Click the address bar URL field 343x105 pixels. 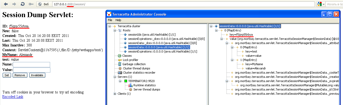[x=183, y=4]
